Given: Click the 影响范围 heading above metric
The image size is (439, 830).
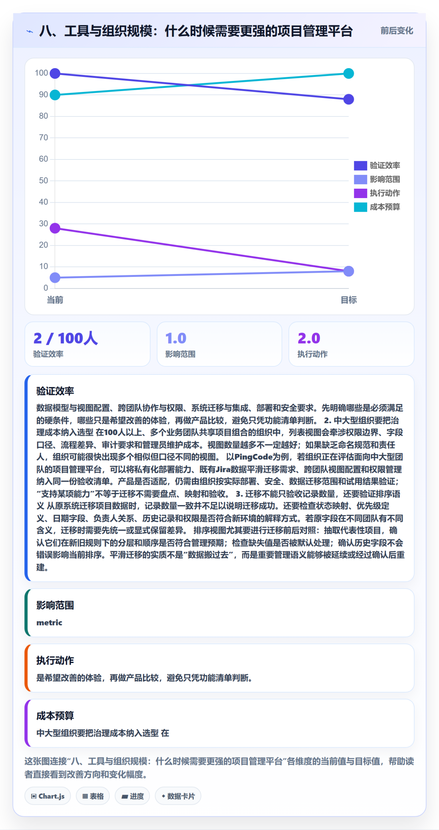Looking at the screenshot, I should pyautogui.click(x=55, y=605).
